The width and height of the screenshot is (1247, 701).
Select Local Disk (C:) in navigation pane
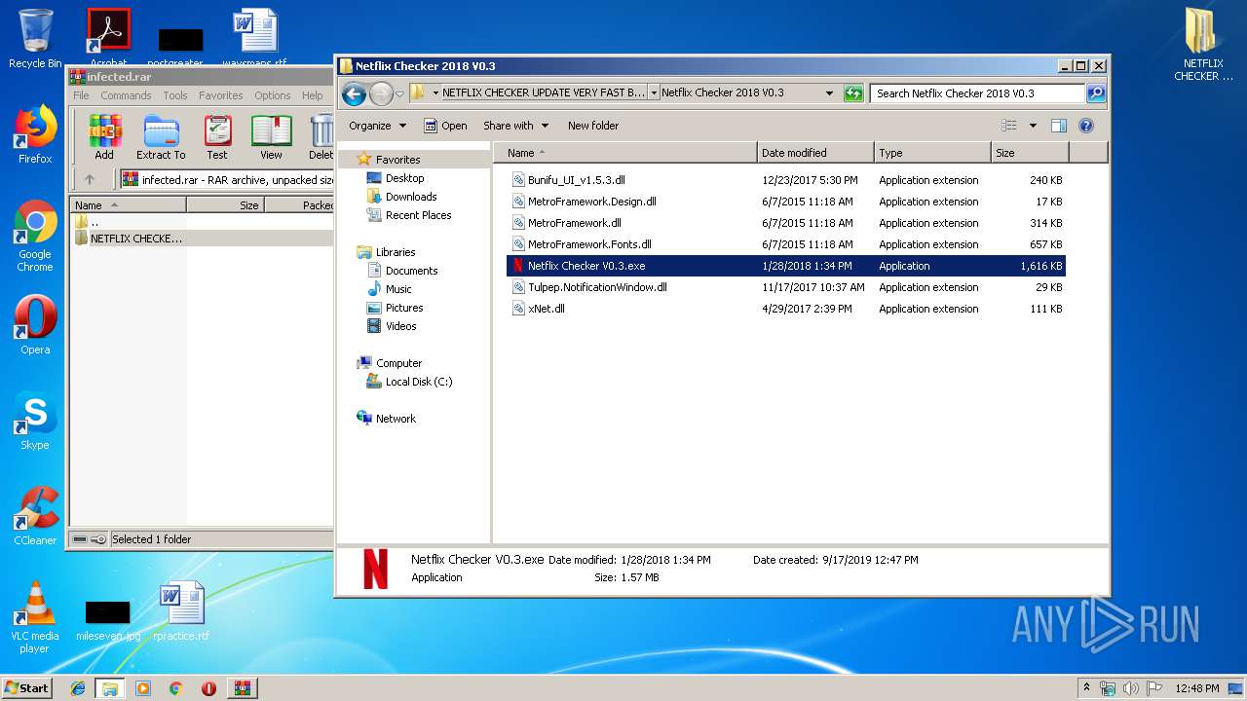418,382
